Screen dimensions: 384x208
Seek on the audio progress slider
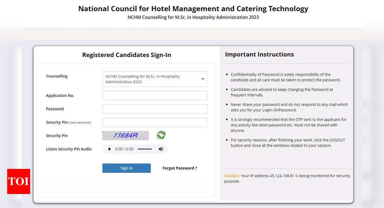[x=145, y=149]
